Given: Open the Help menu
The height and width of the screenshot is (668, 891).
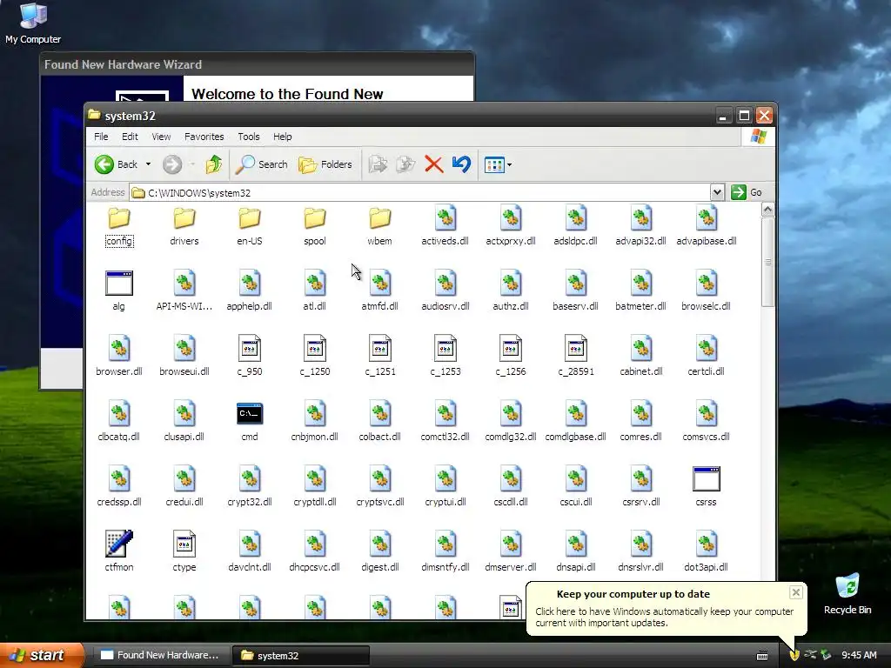Looking at the screenshot, I should pos(283,137).
